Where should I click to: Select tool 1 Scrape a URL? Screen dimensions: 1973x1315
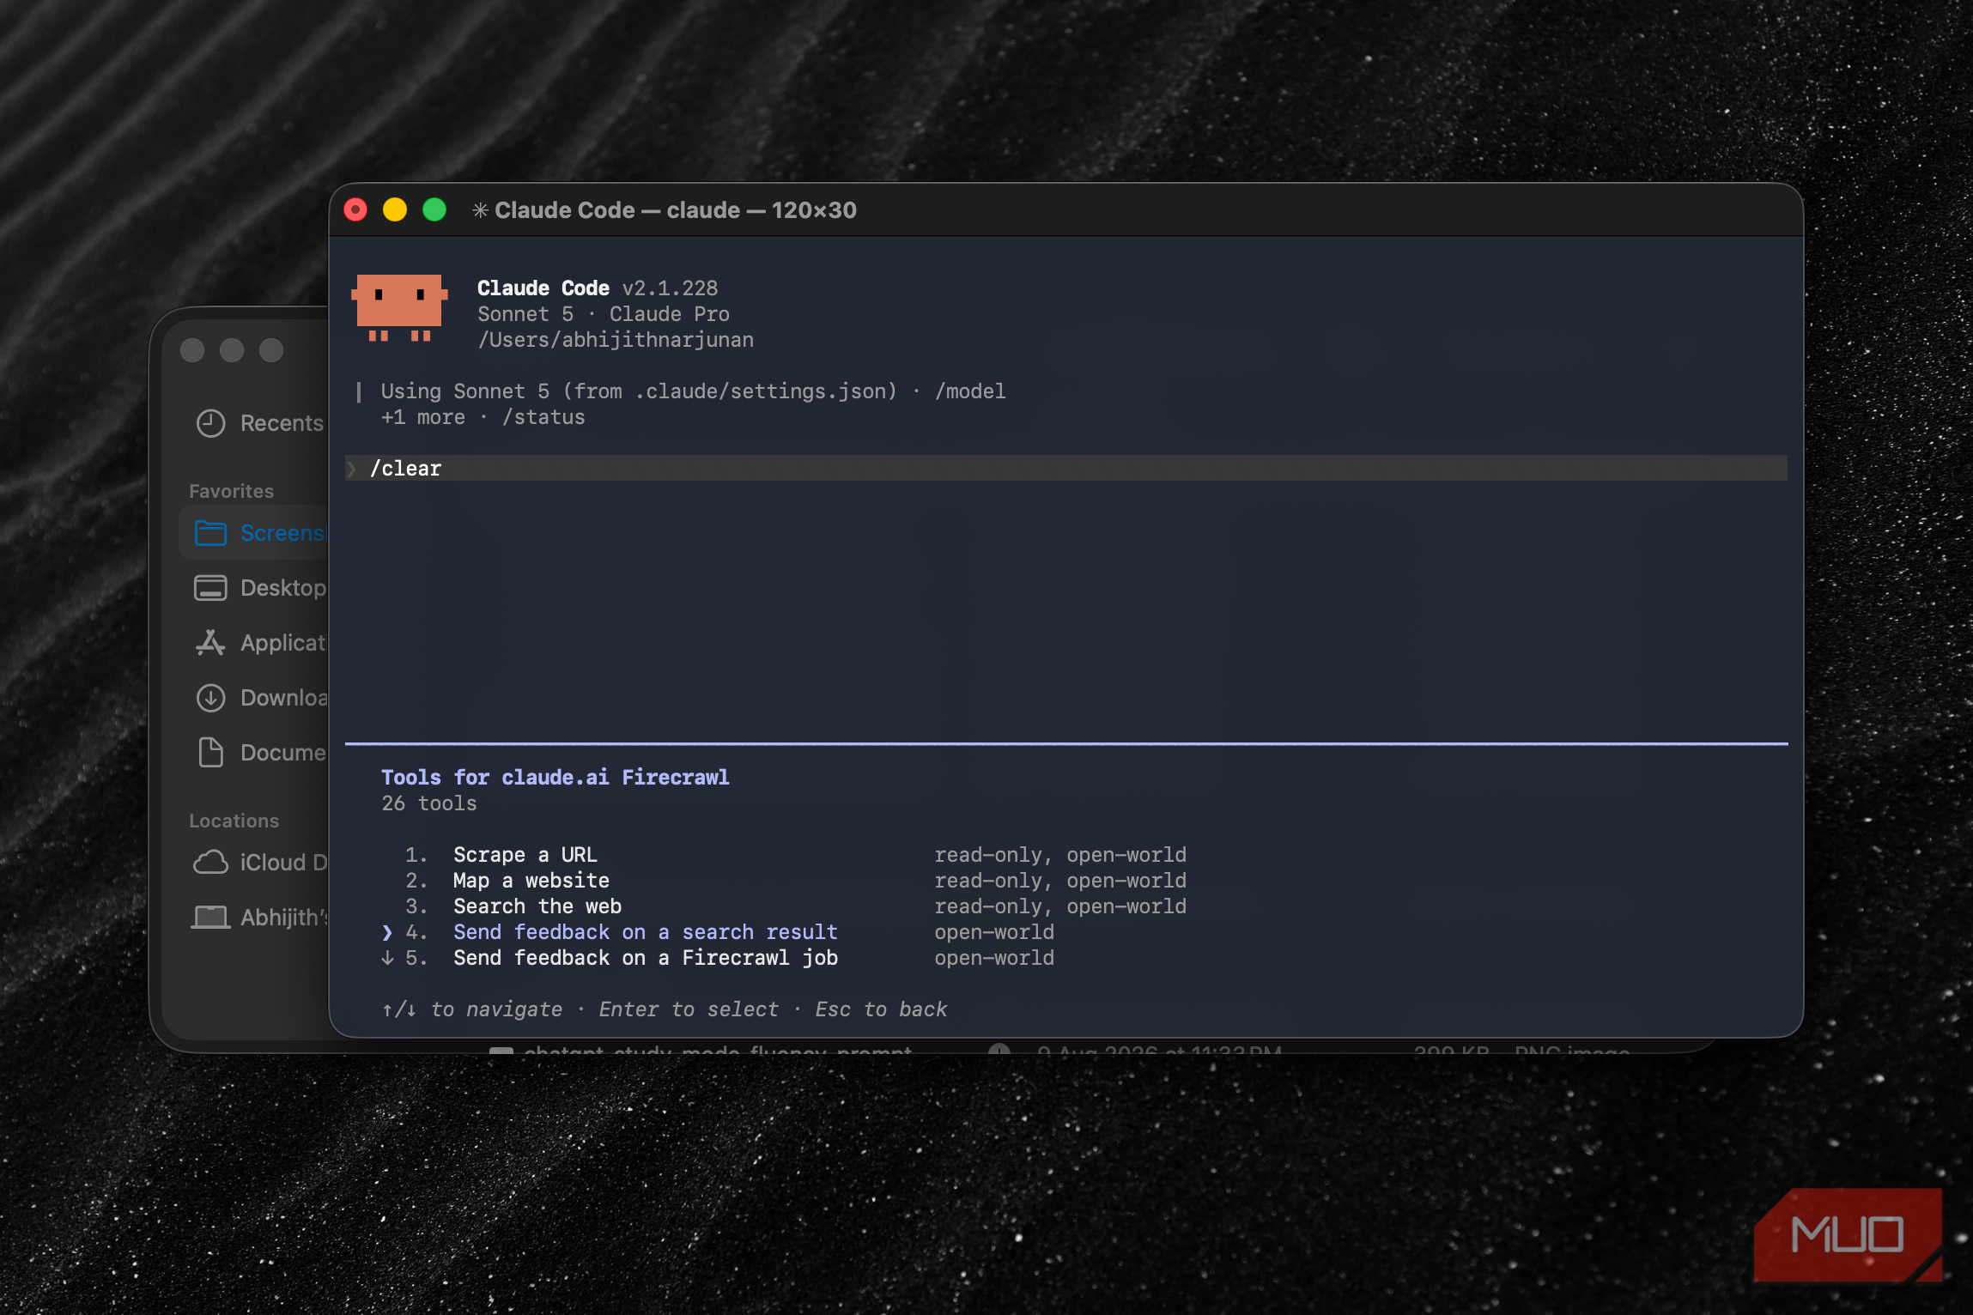point(525,855)
